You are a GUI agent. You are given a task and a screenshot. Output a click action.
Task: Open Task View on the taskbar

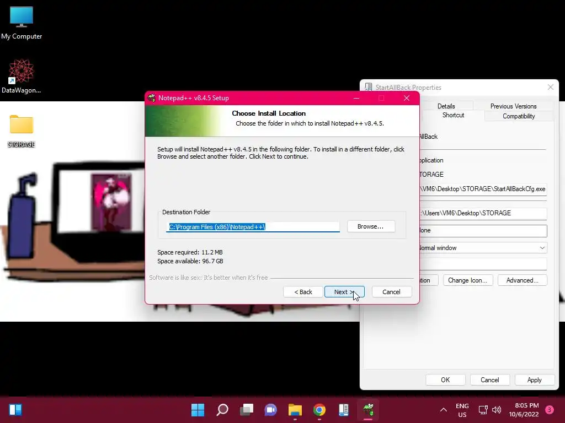(247, 410)
